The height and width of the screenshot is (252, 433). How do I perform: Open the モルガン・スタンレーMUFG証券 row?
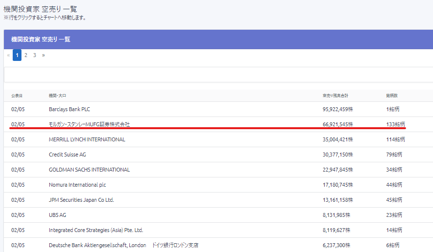pos(89,124)
